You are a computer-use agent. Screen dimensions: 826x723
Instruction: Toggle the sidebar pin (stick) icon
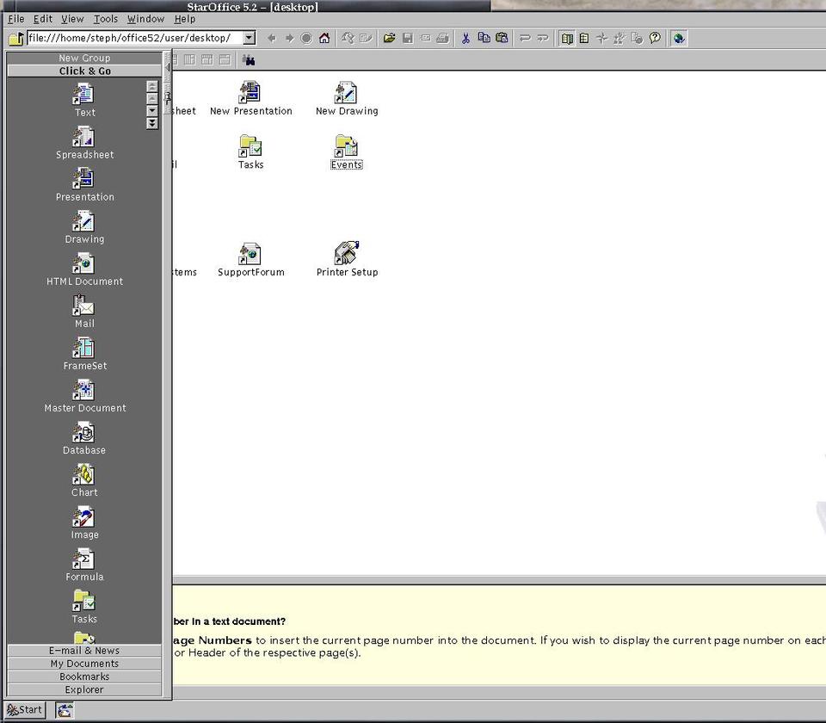click(168, 96)
